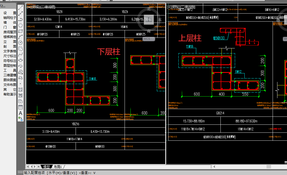This screenshot has width=287, height=175.
Task: Click the Insert Block tool
Action: tap(20, 72)
